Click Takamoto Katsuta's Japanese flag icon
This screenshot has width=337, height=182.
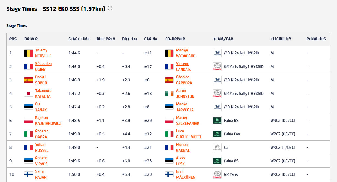[x=28, y=94]
